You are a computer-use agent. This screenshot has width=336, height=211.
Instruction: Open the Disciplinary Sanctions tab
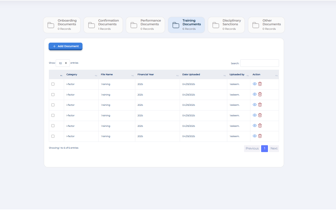(226, 25)
